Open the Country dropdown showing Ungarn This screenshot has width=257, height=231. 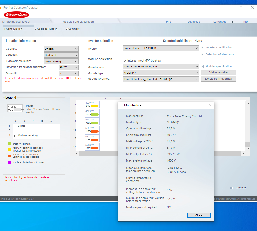point(61,49)
